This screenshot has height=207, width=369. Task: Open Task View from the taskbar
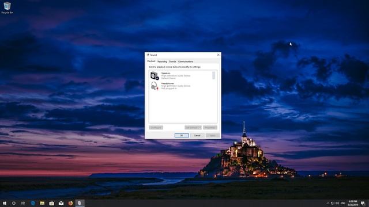coord(23,203)
